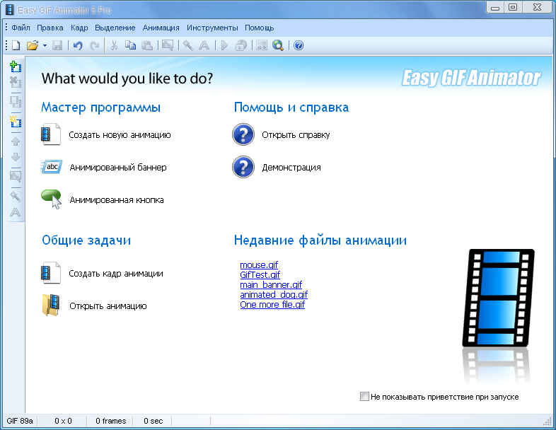
Task: Click the Edit image toolbar icon
Action: (168, 45)
